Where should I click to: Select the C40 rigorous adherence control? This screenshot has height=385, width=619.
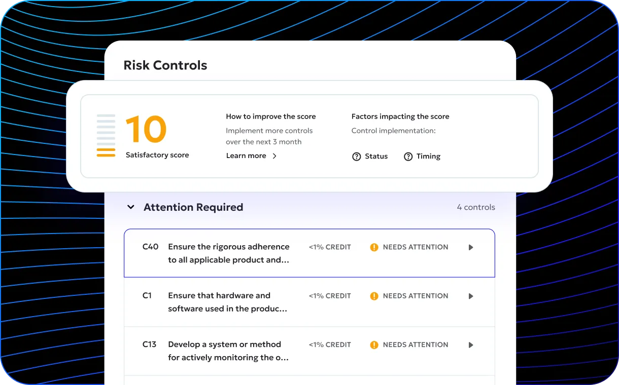(228, 253)
